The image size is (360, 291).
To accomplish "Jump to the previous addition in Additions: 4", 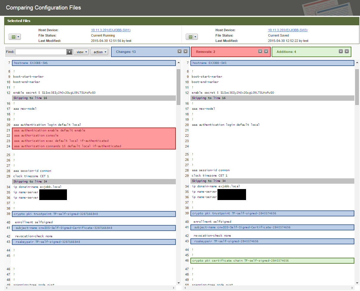I will [x=347, y=51].
